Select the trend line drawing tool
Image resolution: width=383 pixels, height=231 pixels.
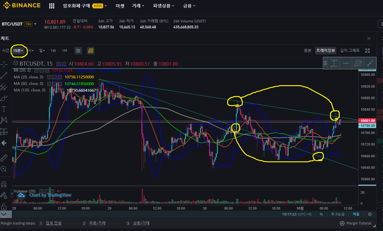point(4,76)
